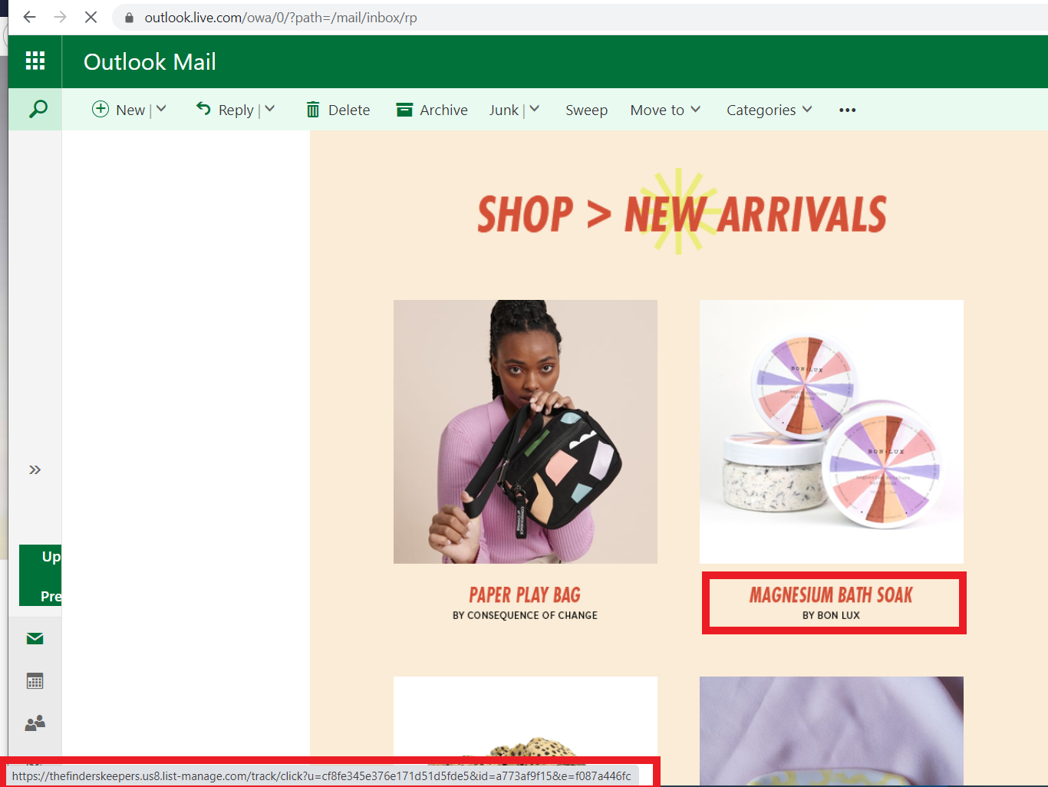Click the Delete trash toolbar button

[338, 110]
